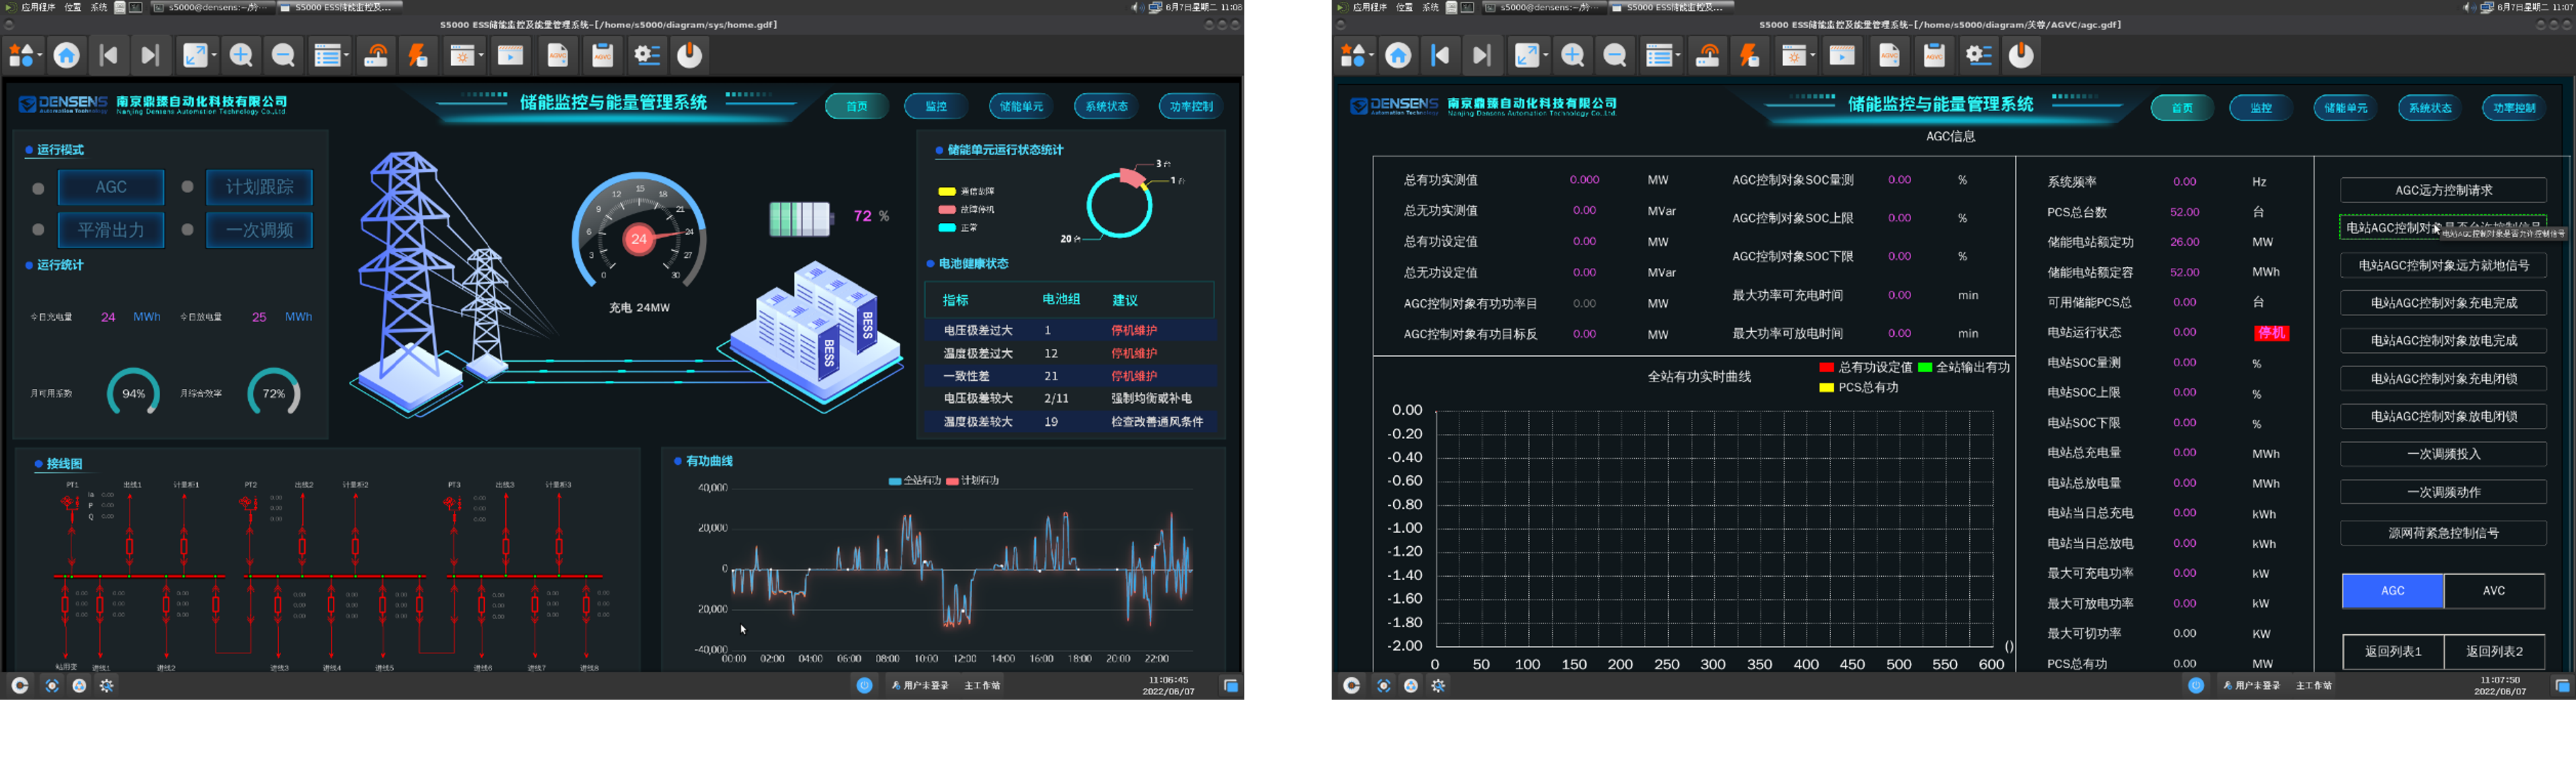Expand brightness window dropdown arrow in home.gdf toolbar
This screenshot has height=781, width=2576.
point(481,56)
